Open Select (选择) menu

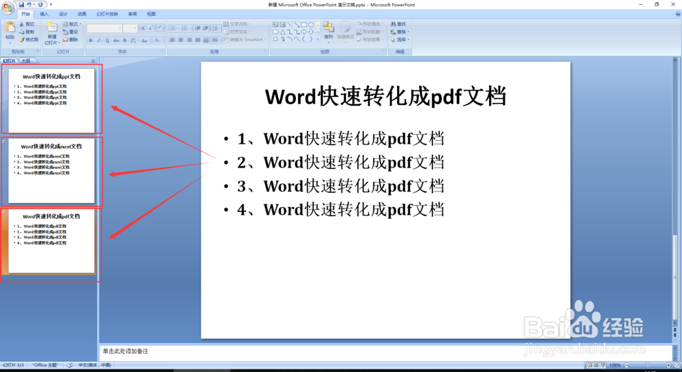(400, 40)
